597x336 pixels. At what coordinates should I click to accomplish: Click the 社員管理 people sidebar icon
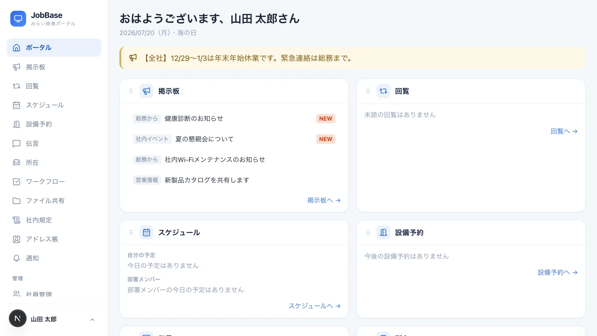point(16,294)
